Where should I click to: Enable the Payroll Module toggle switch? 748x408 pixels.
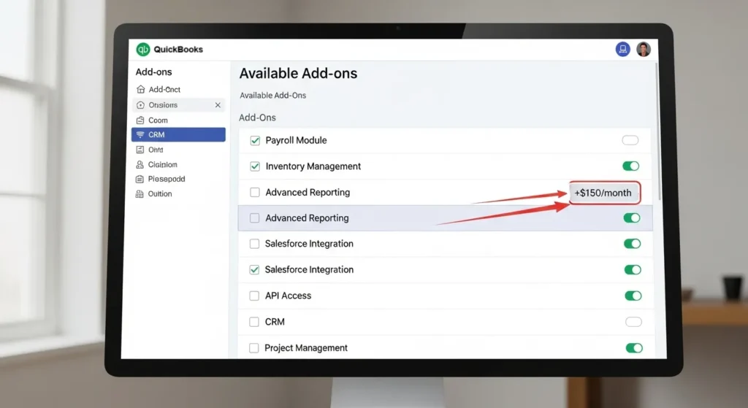630,140
